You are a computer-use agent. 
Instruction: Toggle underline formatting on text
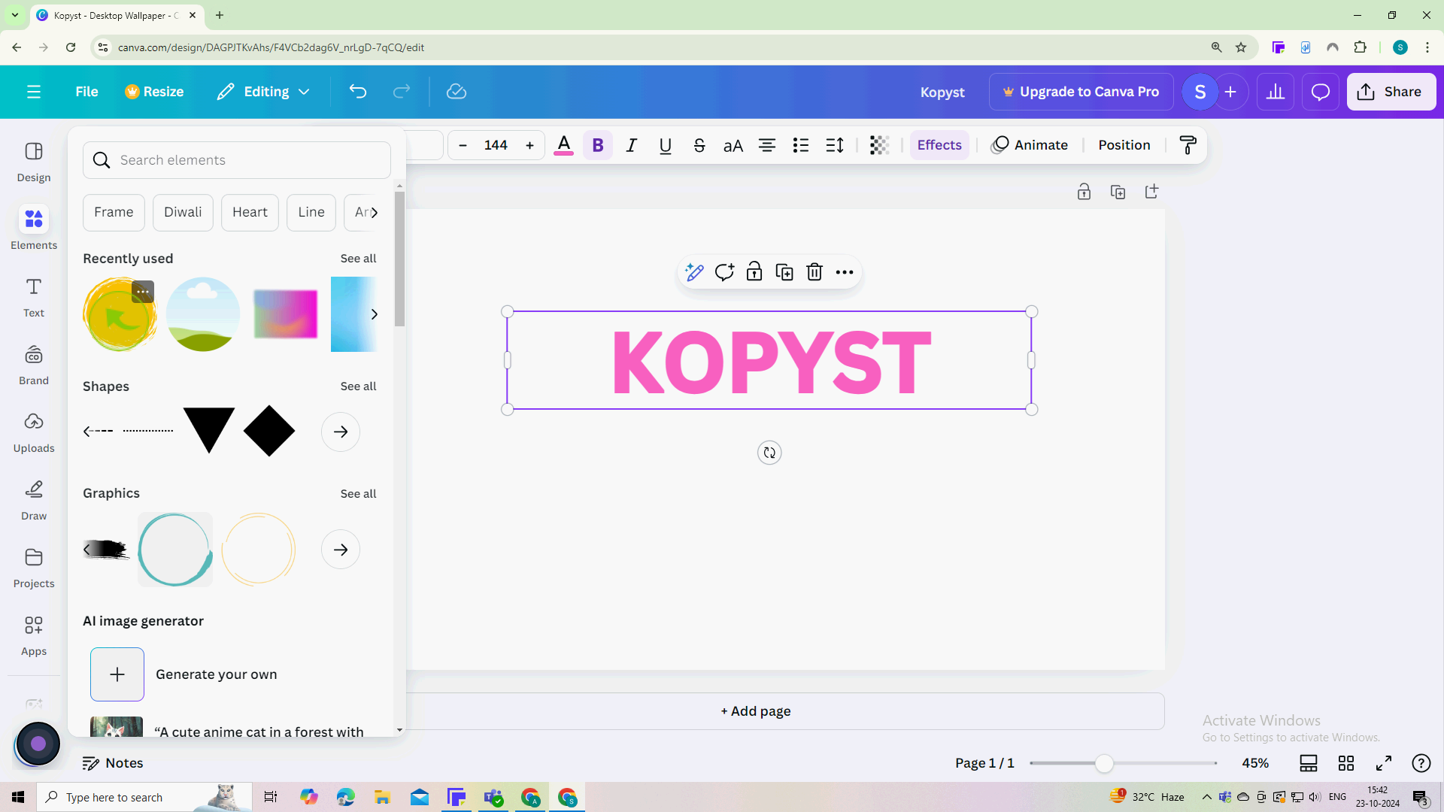click(665, 145)
